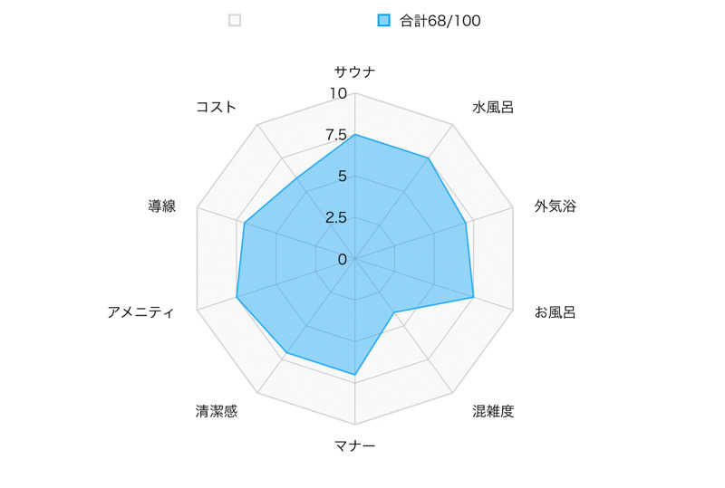
Task: Click the マナー axis label
Action: (354, 445)
